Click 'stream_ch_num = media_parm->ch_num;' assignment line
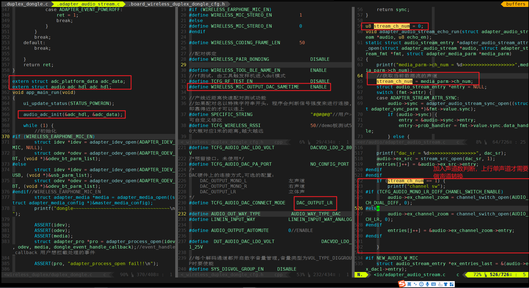This screenshot has height=288, width=529. coord(425,81)
